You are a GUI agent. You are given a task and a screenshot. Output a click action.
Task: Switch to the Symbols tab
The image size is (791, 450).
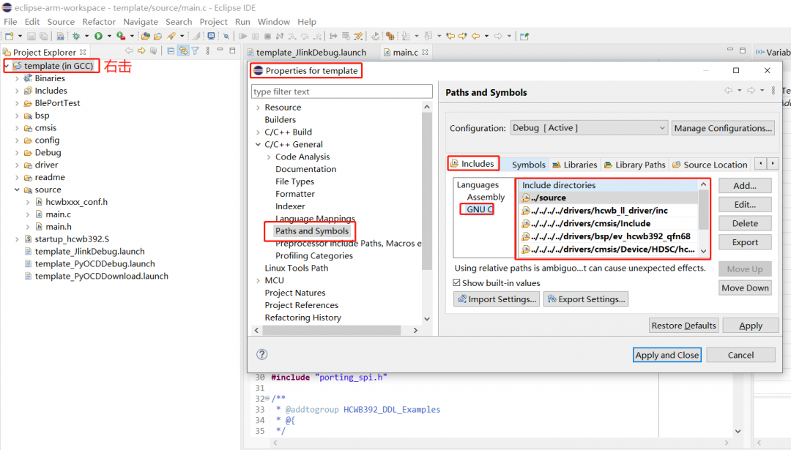[528, 165]
